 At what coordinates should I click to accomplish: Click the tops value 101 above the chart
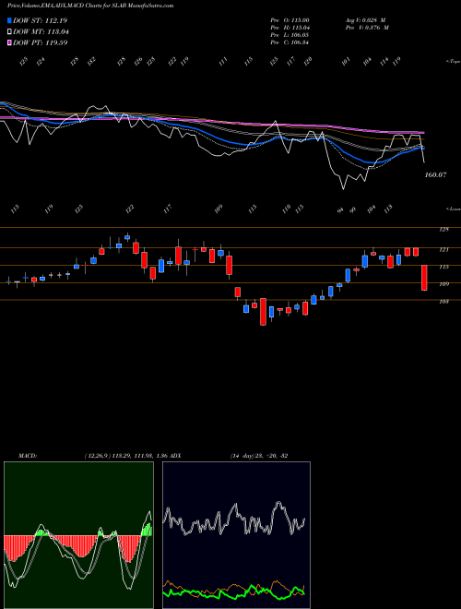tap(346, 61)
